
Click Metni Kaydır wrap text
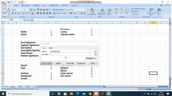(58, 10)
